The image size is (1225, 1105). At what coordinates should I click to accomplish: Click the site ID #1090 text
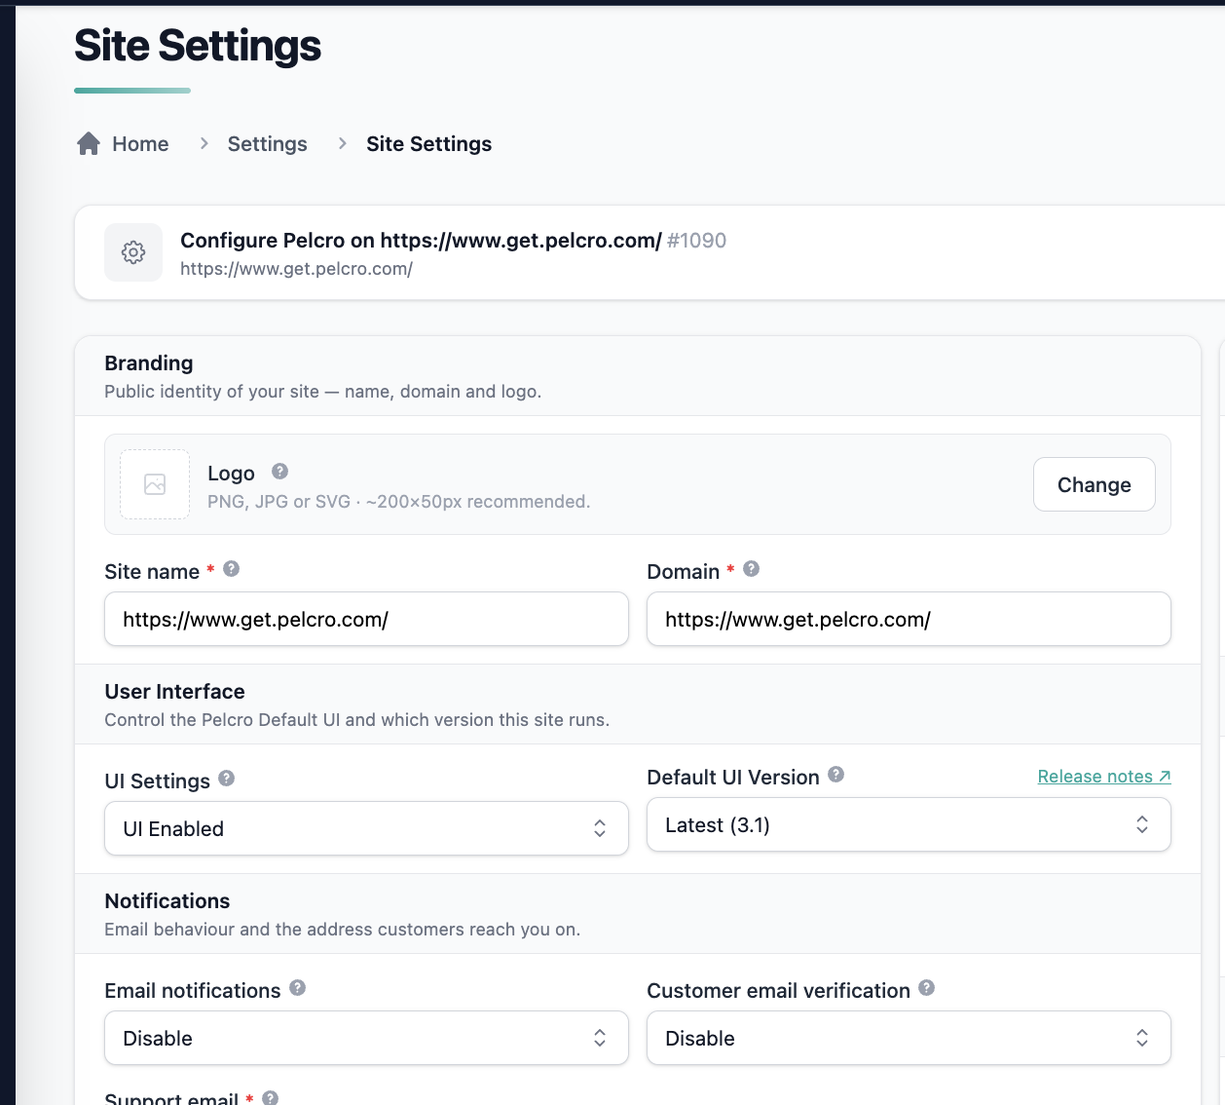696,241
